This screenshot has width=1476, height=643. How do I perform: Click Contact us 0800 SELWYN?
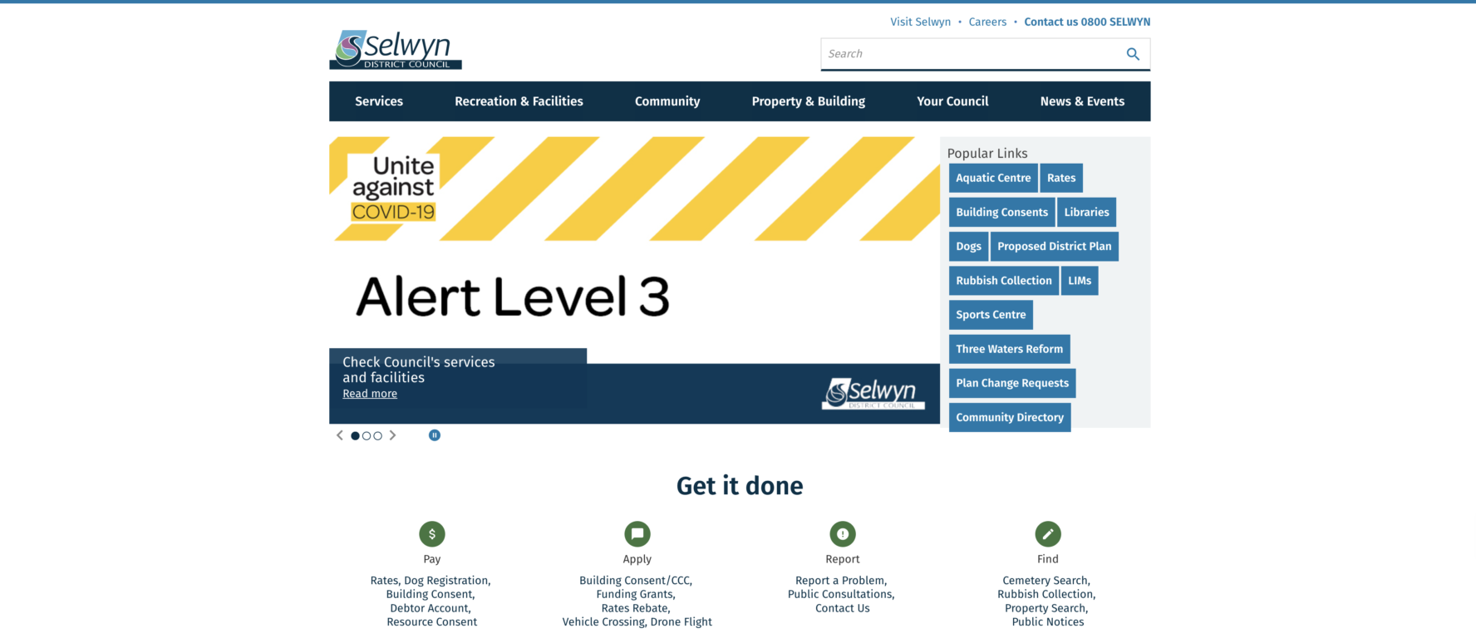click(x=1087, y=22)
